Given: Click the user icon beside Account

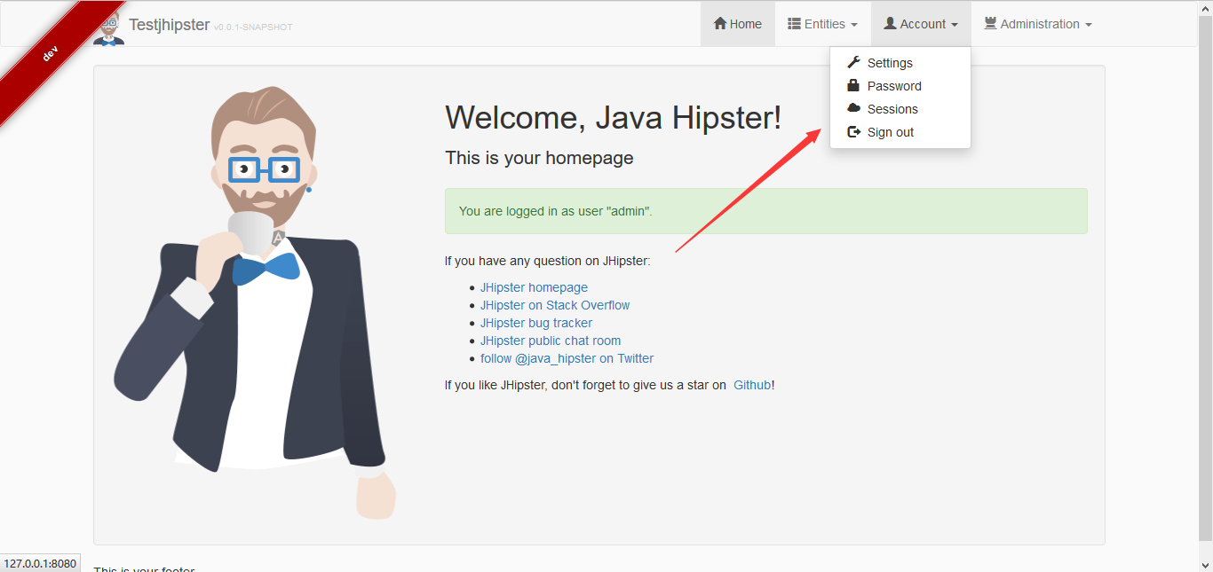Looking at the screenshot, I should pyautogui.click(x=890, y=24).
